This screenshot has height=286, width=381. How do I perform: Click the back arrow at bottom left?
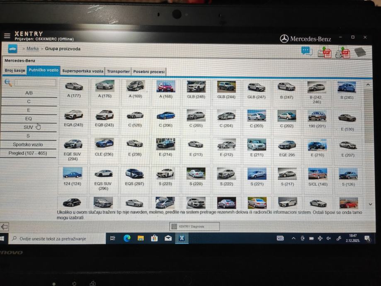[x=5, y=227]
